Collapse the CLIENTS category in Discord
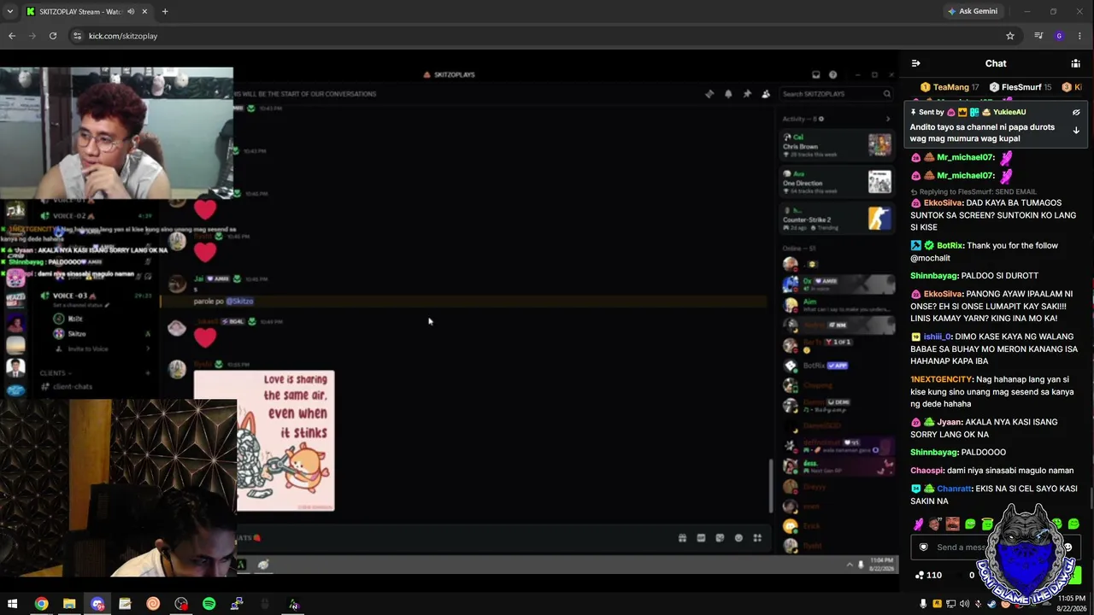 57,373
